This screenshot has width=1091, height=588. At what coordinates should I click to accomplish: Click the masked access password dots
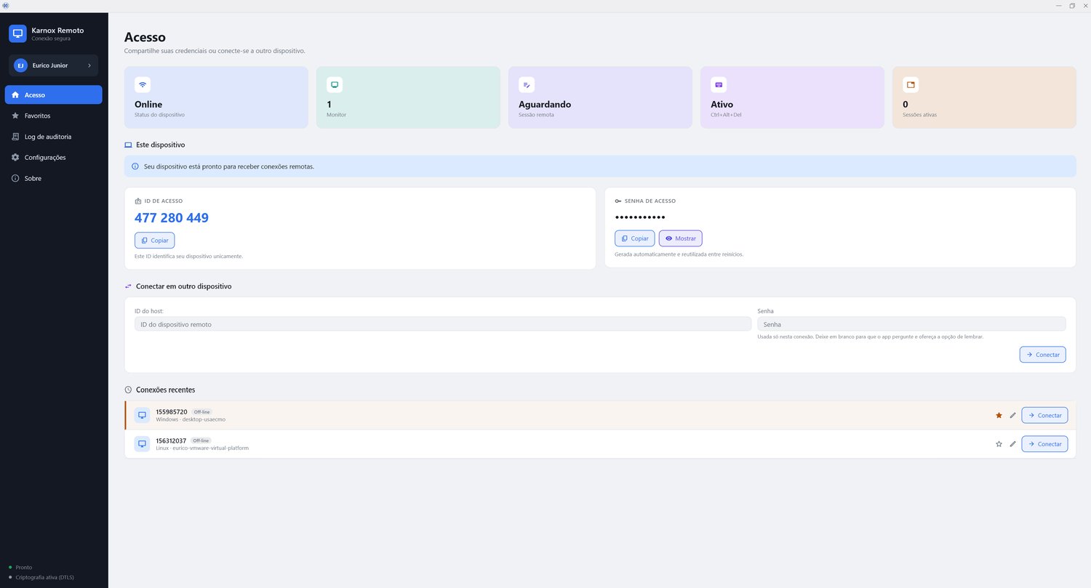(640, 217)
